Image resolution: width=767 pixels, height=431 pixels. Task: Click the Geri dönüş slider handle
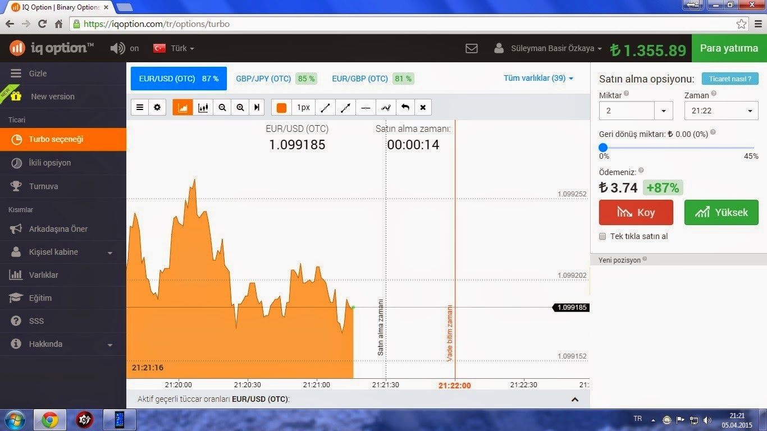pyautogui.click(x=603, y=148)
